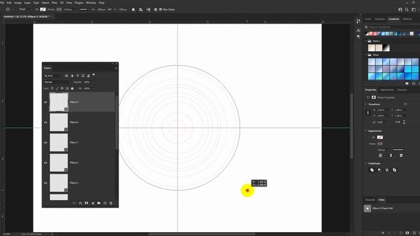Screen dimensions: 420x236
Task: Open collapsed Paragraph panel icon
Action: (x=358, y=37)
